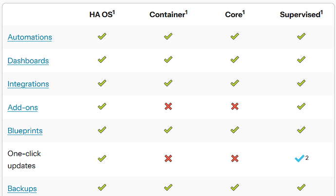This screenshot has height=196, width=336.
Task: Open the Blueprints link
Action: click(25, 131)
